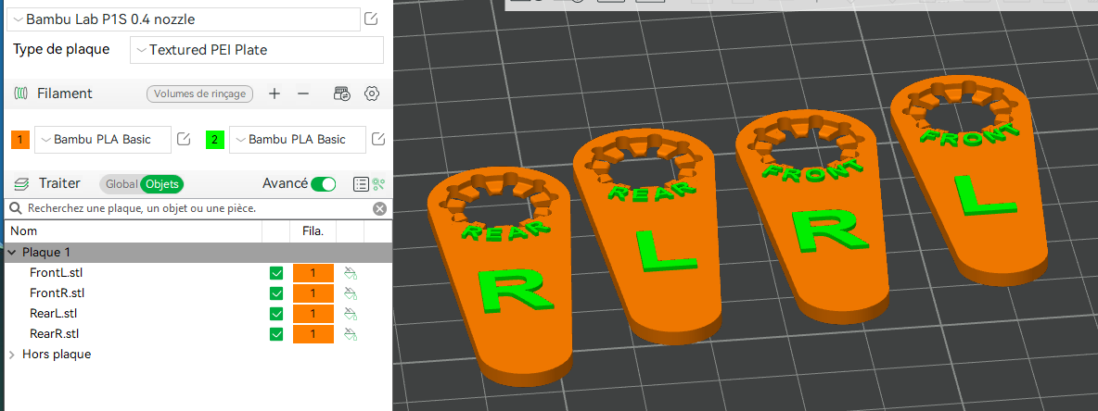The image size is (1098, 411).
Task: Change filament number for FrontR.stl
Action: pyautogui.click(x=313, y=293)
